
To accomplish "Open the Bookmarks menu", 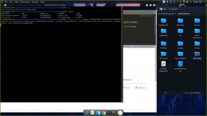I will pyautogui.click(x=25, y=2).
